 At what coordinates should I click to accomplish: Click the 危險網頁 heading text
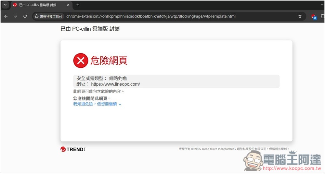109,61
